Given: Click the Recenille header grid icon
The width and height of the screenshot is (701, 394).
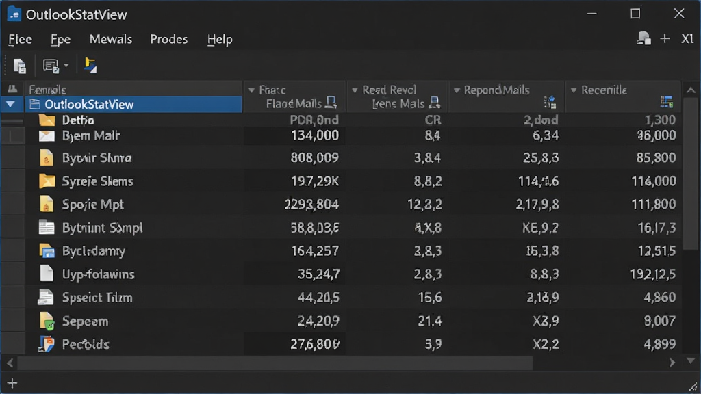Looking at the screenshot, I should (667, 102).
